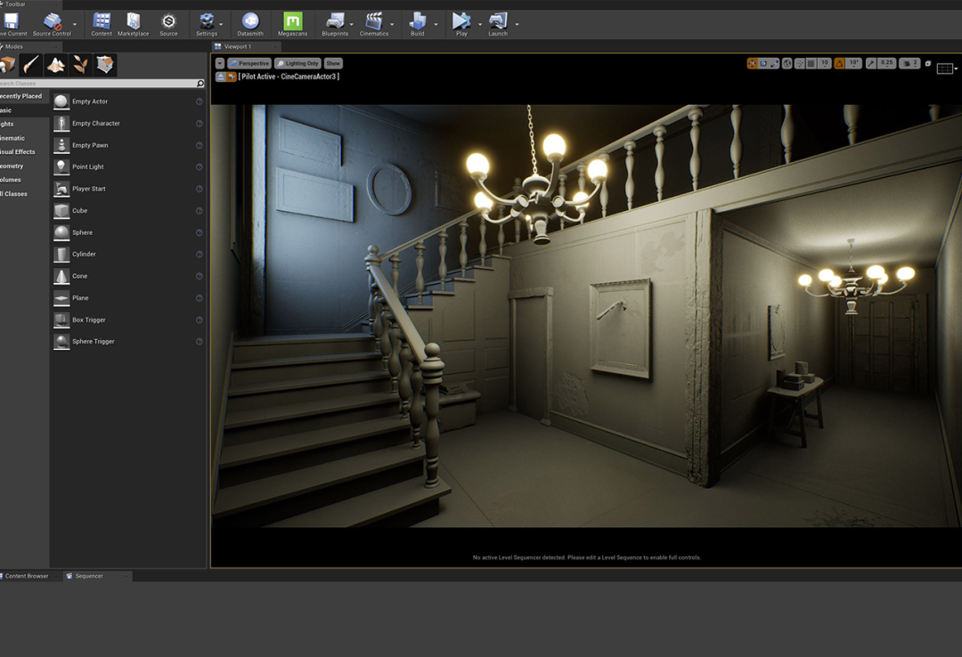This screenshot has height=657, width=962.
Task: Toggle scale snapping arrow icon
Action: click(871, 63)
